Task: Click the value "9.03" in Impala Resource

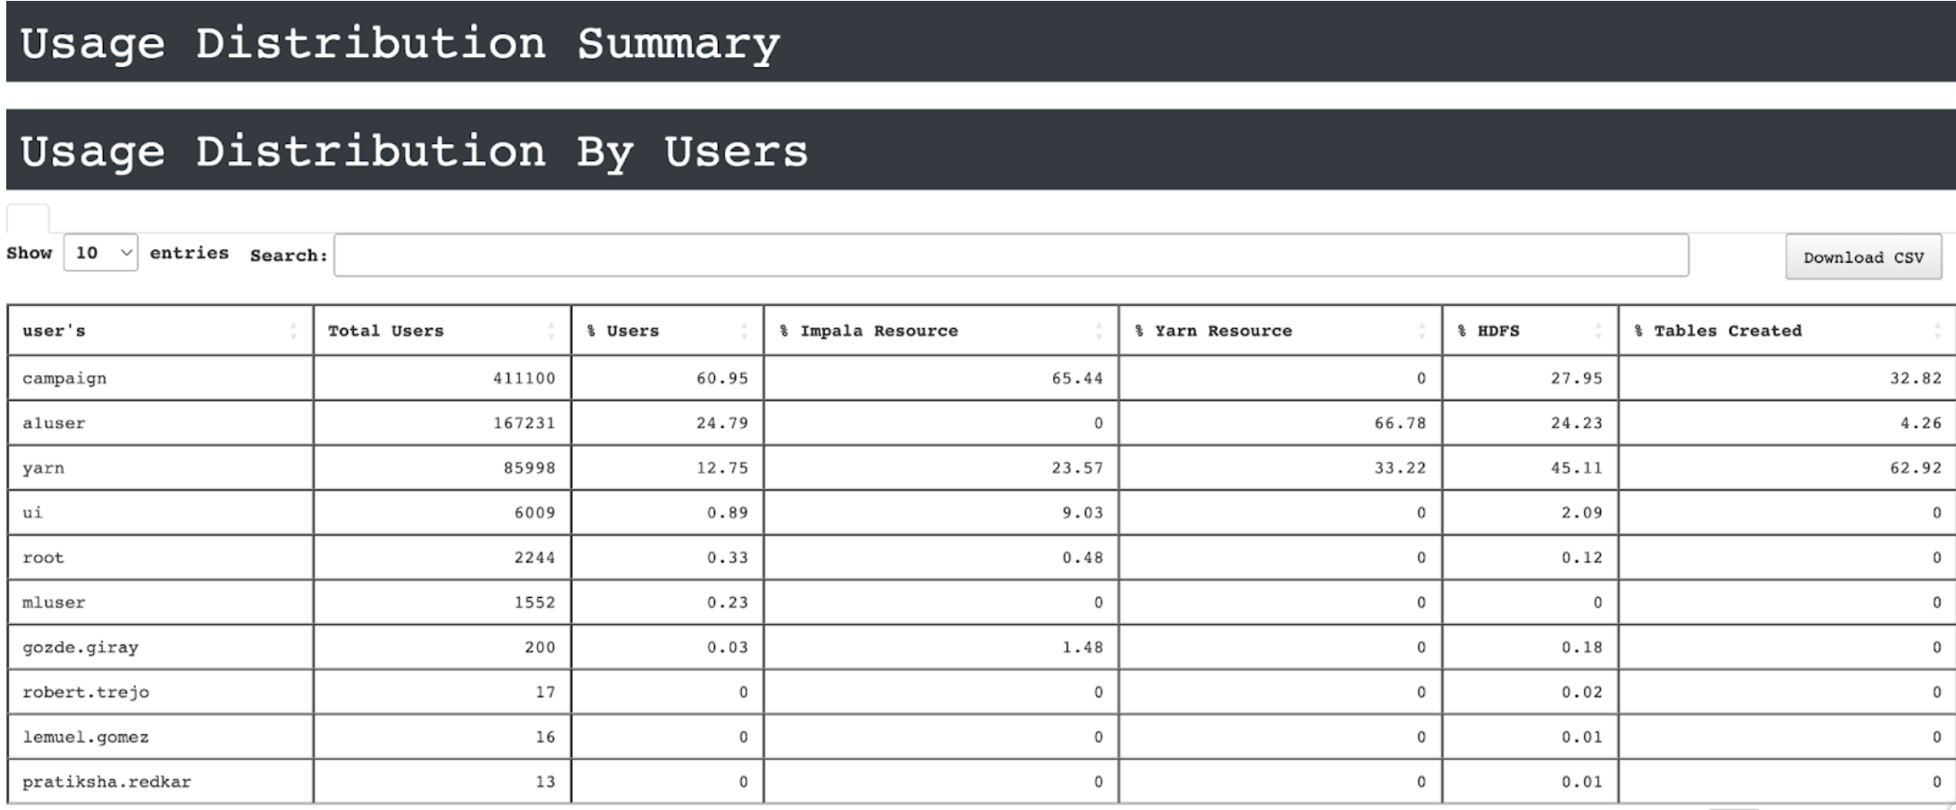Action: pos(1083,512)
